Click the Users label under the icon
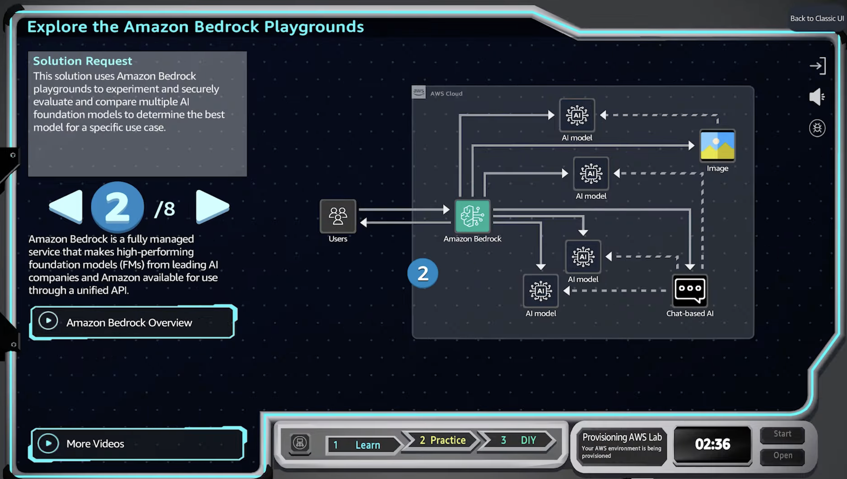The image size is (847, 479). pos(338,239)
